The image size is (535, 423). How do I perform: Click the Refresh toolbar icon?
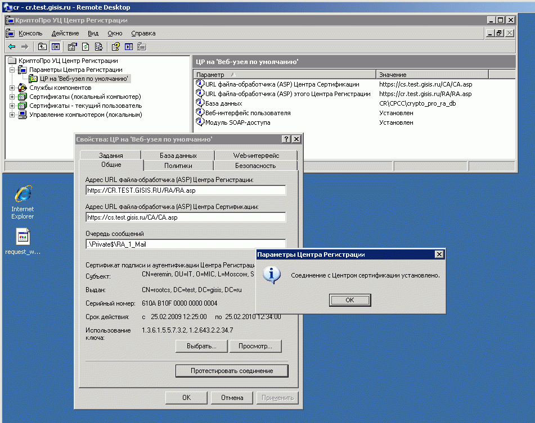tap(86, 47)
